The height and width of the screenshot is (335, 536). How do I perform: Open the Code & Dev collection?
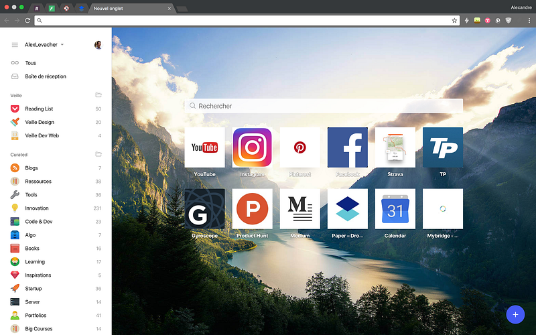[56, 222]
